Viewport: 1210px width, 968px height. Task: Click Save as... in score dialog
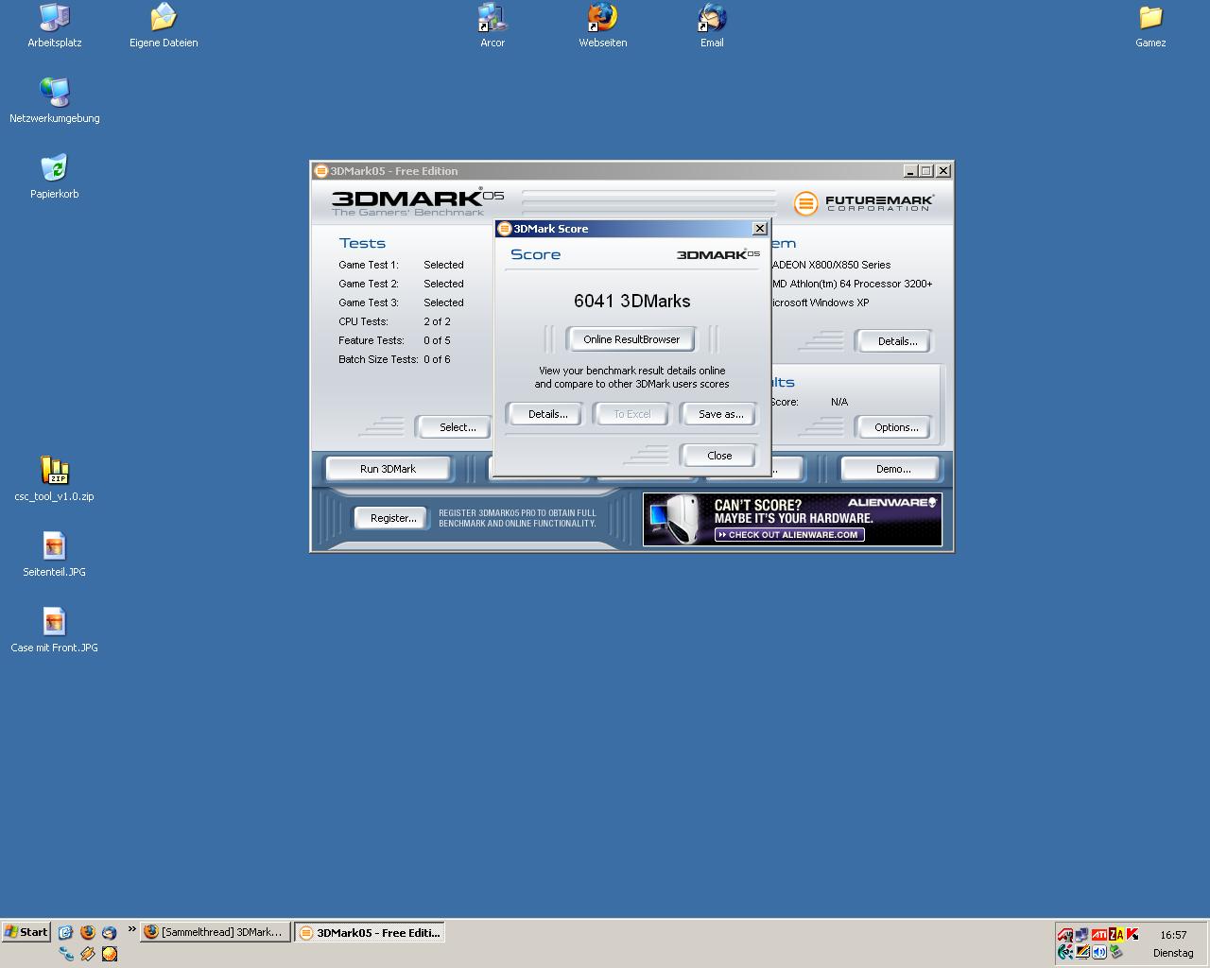point(720,414)
